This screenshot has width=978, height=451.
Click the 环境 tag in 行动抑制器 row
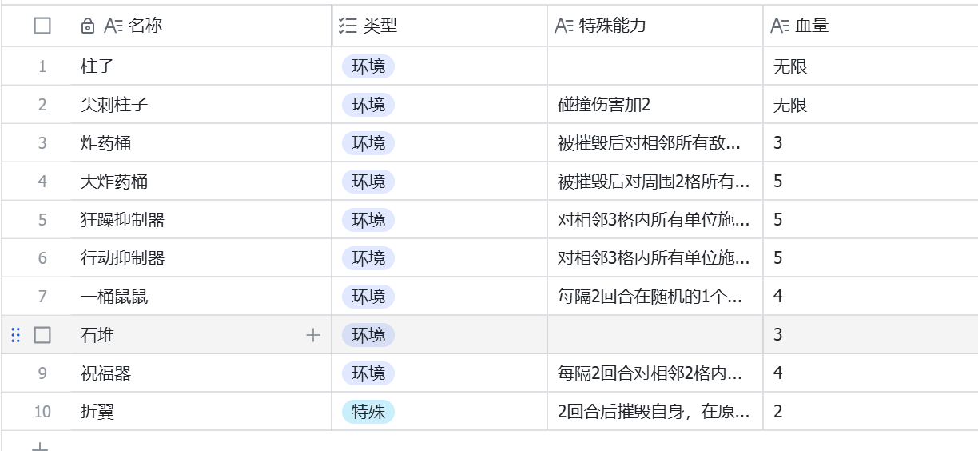pyautogui.click(x=368, y=258)
